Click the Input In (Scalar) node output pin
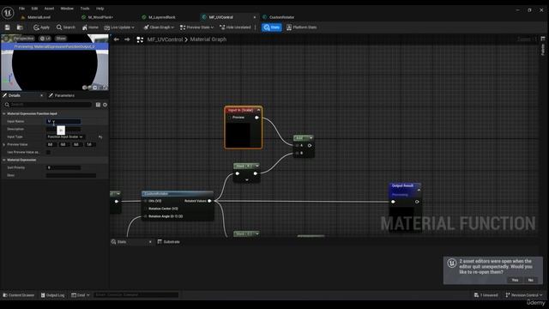 click(x=256, y=118)
